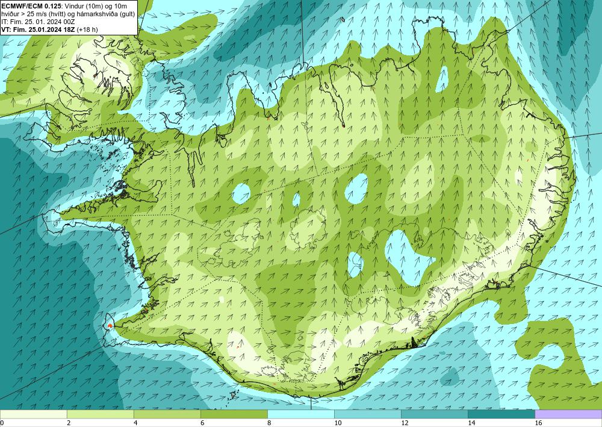Click the legend label "10"
Image resolution: width=602 pixels, height=427 pixels.
338,423
